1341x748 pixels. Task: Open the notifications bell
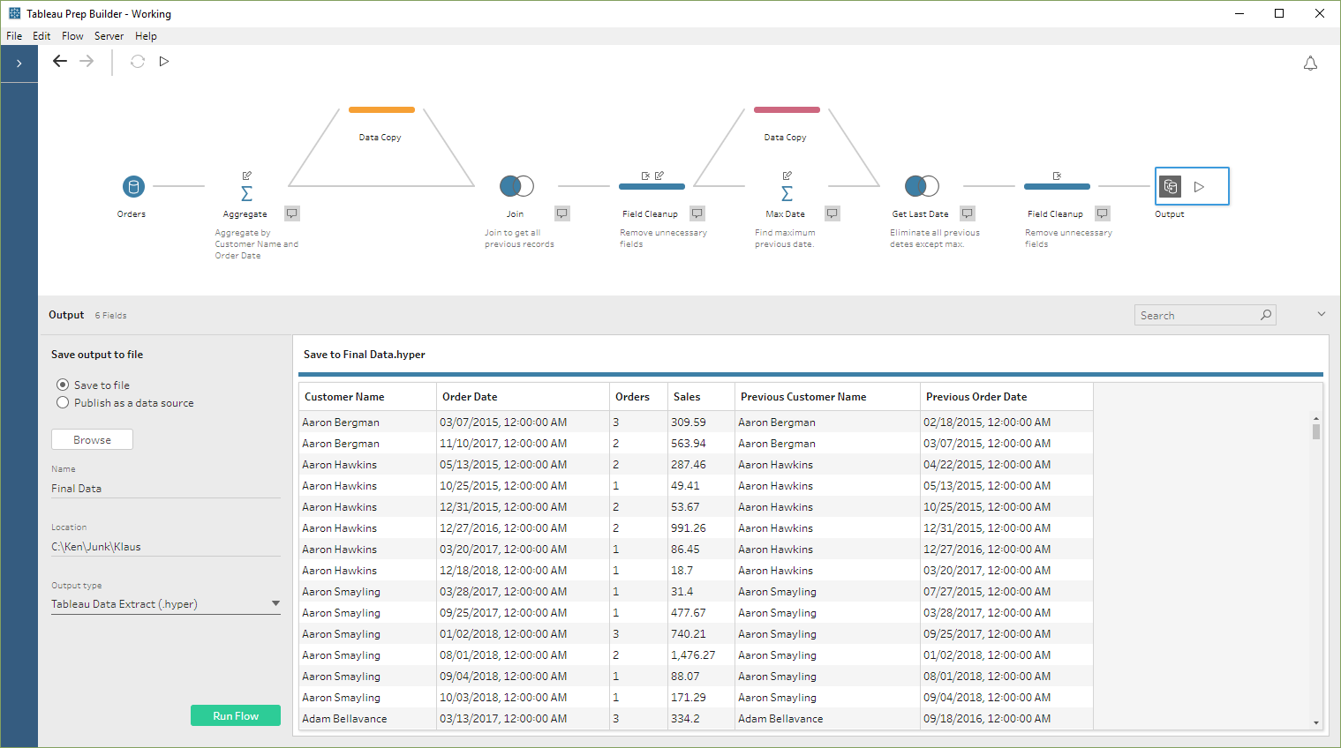point(1310,64)
